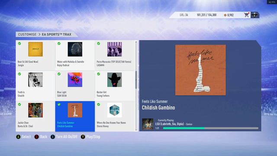
Task: Click the Back button label
Action: click(x=43, y=137)
